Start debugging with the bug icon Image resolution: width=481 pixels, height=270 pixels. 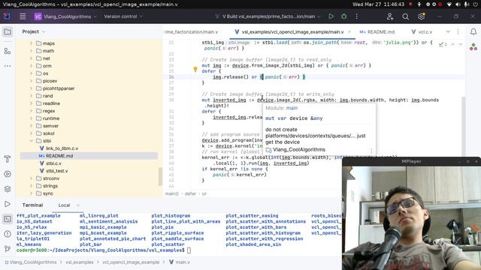(x=344, y=16)
